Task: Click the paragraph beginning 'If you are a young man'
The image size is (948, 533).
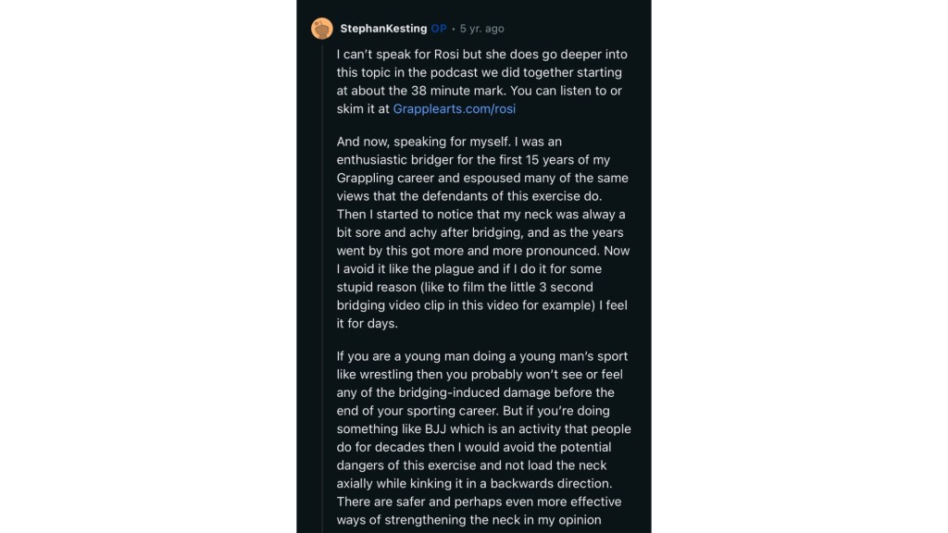Action: [483, 438]
